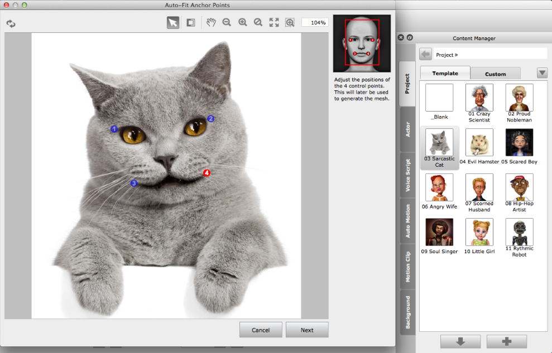This screenshot has width=552, height=353.
Task: Click anchor point 3 at mouth corner
Action: [x=134, y=183]
